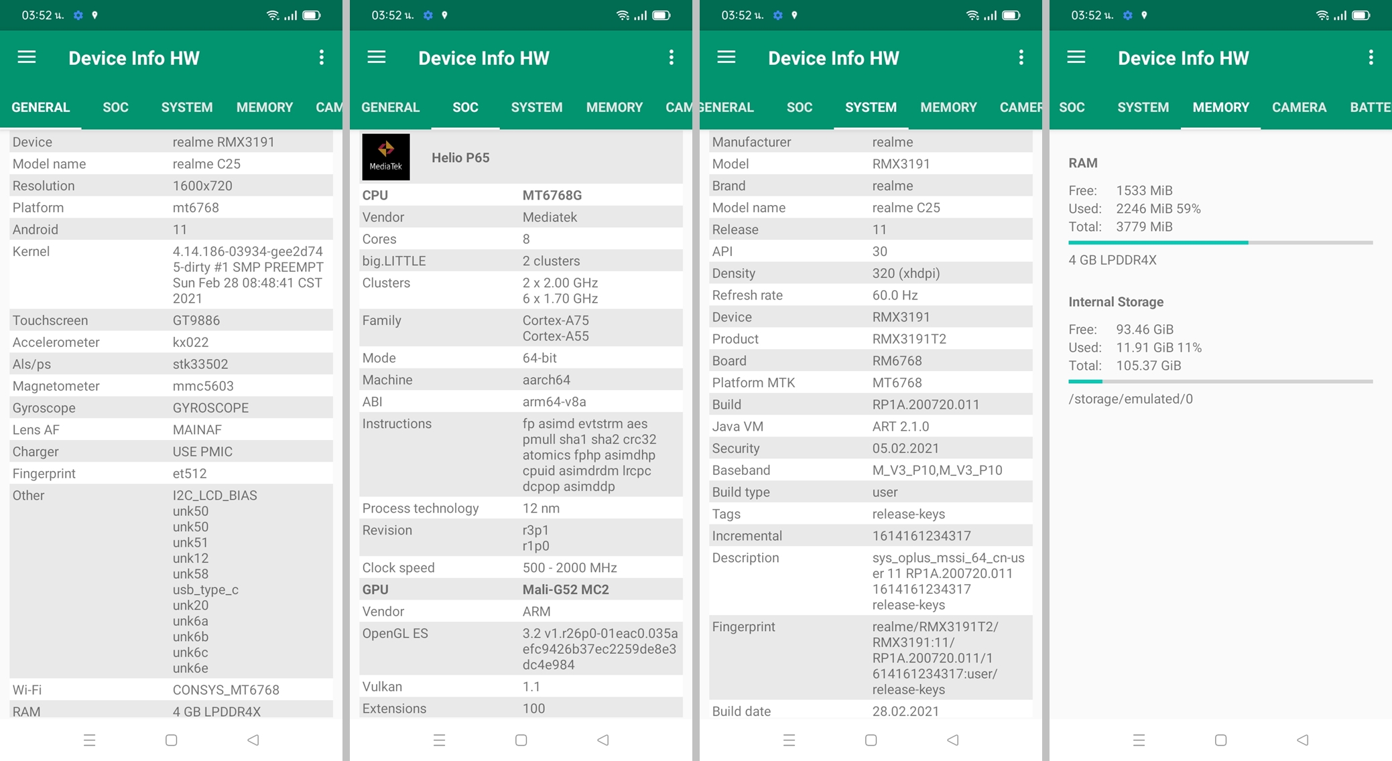Tap Wi-Fi CONSYS_MT6768 row
The image size is (1392, 761).
[x=172, y=690]
